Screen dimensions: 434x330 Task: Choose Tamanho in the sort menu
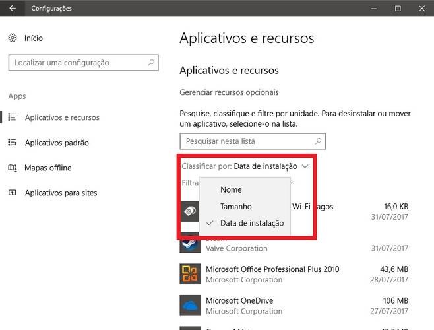click(x=236, y=207)
